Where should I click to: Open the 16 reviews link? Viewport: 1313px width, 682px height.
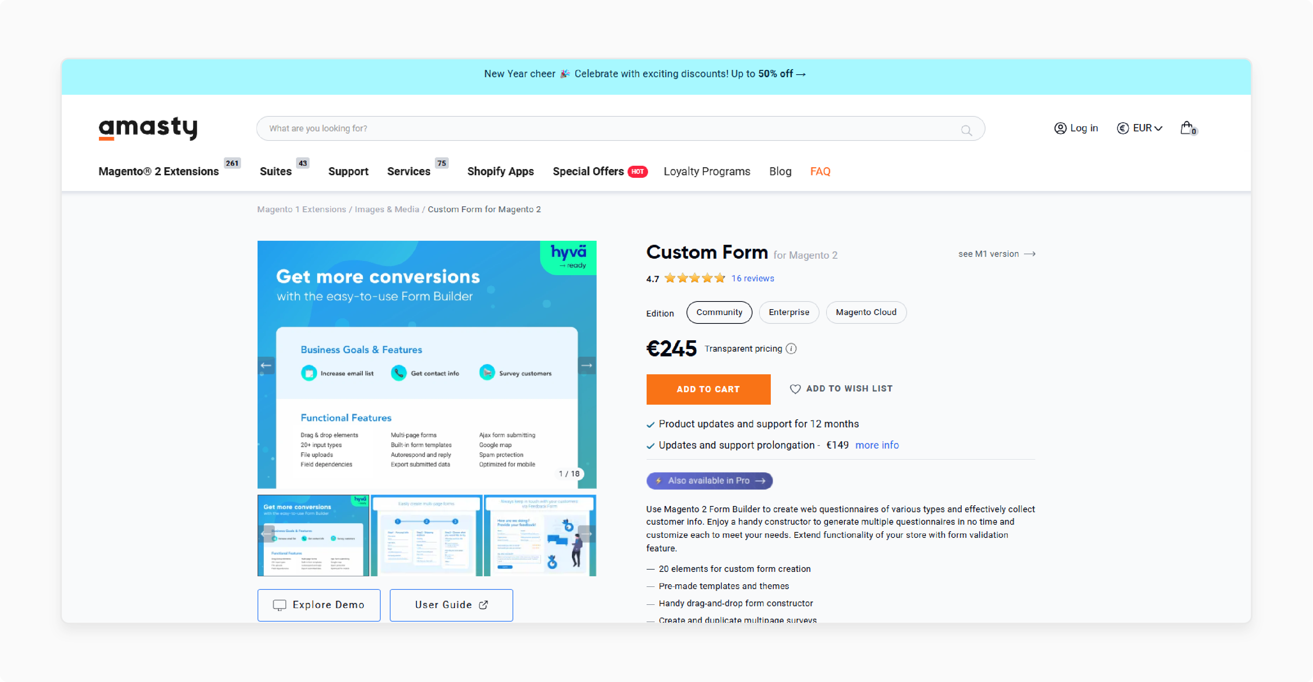click(752, 278)
